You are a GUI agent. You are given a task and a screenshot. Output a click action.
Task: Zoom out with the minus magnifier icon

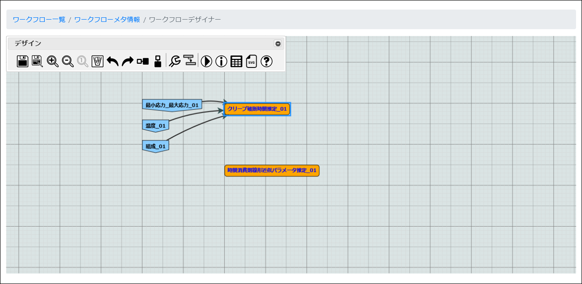pos(68,61)
